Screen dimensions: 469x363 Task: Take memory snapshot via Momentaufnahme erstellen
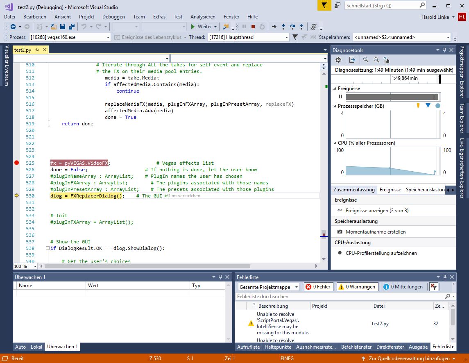coord(376,232)
